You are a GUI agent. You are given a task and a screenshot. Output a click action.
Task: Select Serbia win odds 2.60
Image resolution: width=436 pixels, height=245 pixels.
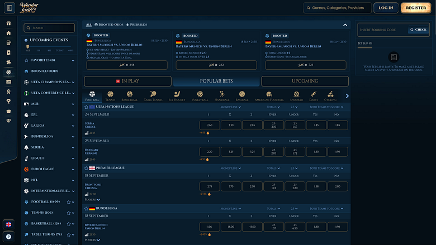[210, 125]
